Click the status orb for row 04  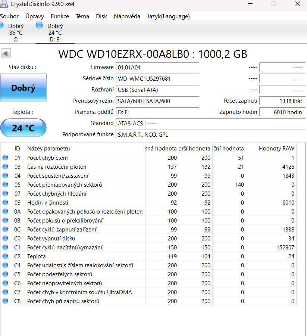point(5,175)
